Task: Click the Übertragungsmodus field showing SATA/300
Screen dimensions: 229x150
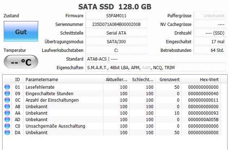Action: click(x=116, y=42)
